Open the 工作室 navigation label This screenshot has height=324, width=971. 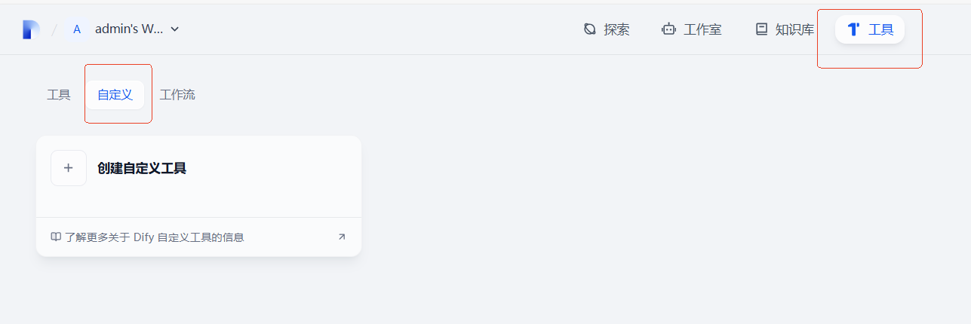tap(702, 29)
